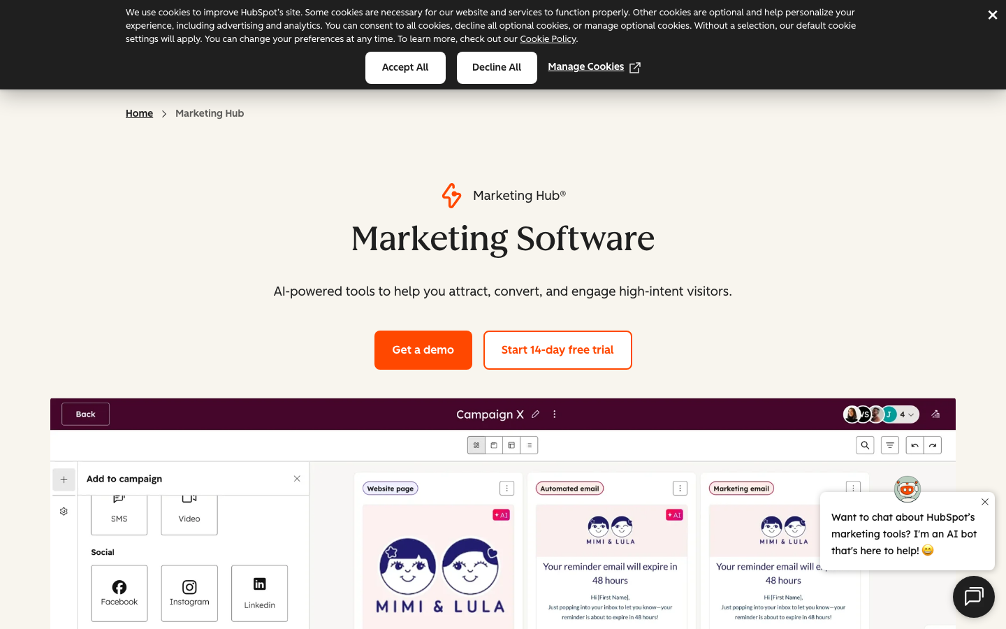The width and height of the screenshot is (1006, 629).
Task: Click the filter lines icon
Action: pos(890,445)
